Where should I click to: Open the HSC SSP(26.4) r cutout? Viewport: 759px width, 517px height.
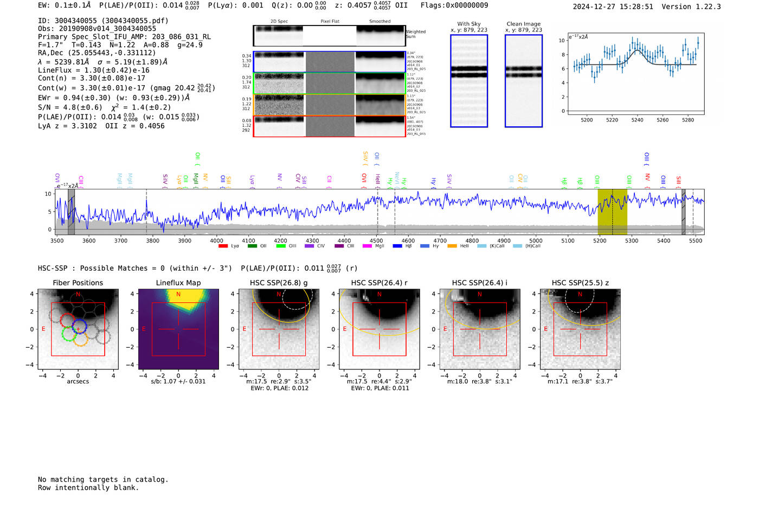tap(379, 329)
